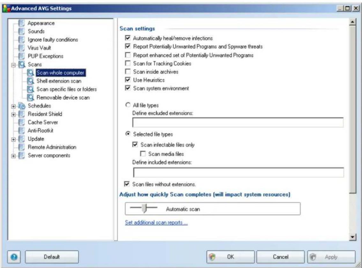Image resolution: width=362 pixels, height=268 pixels.
Task: Click the Remote Administration page icon
Action: [x=21, y=147]
